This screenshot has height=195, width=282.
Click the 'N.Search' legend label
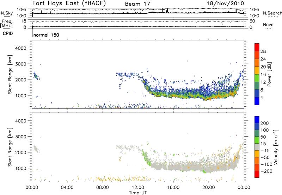point(272,13)
